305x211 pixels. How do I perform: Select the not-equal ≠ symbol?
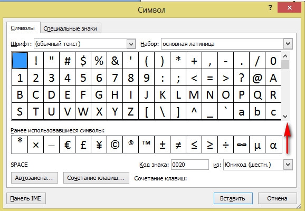[178, 145]
